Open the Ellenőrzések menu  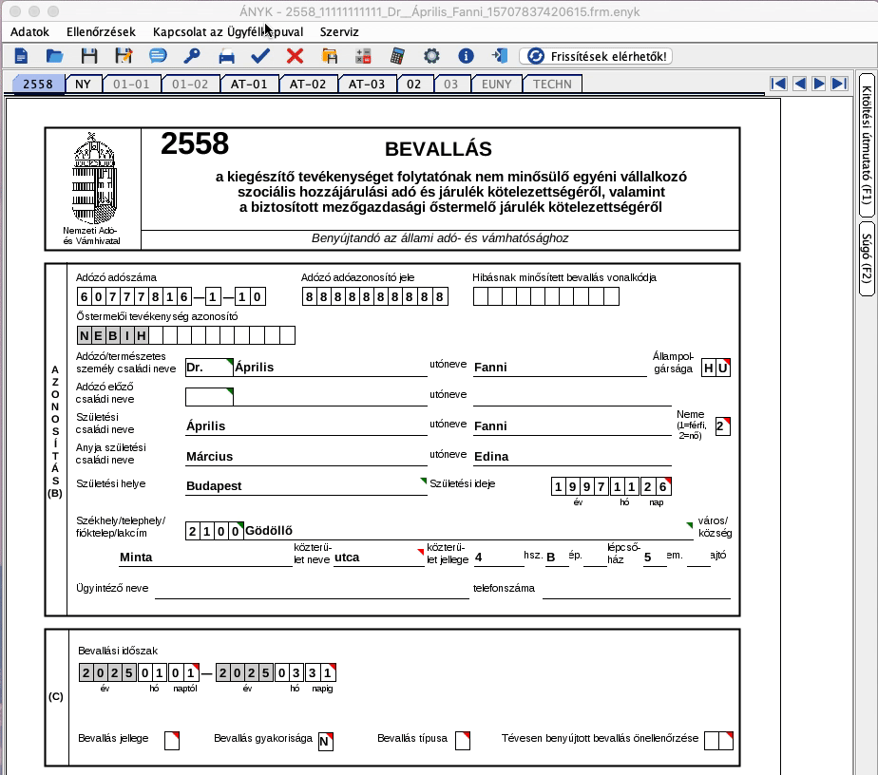pyautogui.click(x=101, y=32)
